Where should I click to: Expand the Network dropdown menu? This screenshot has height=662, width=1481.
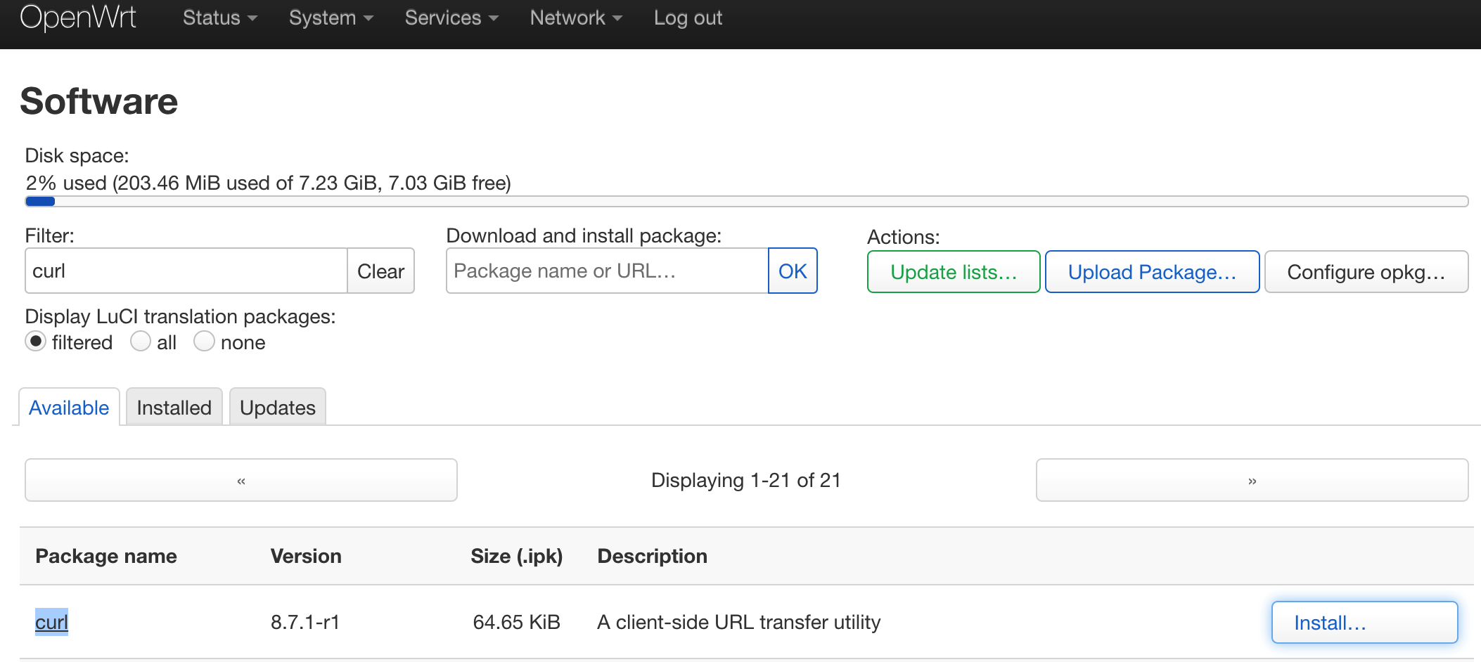576,18
